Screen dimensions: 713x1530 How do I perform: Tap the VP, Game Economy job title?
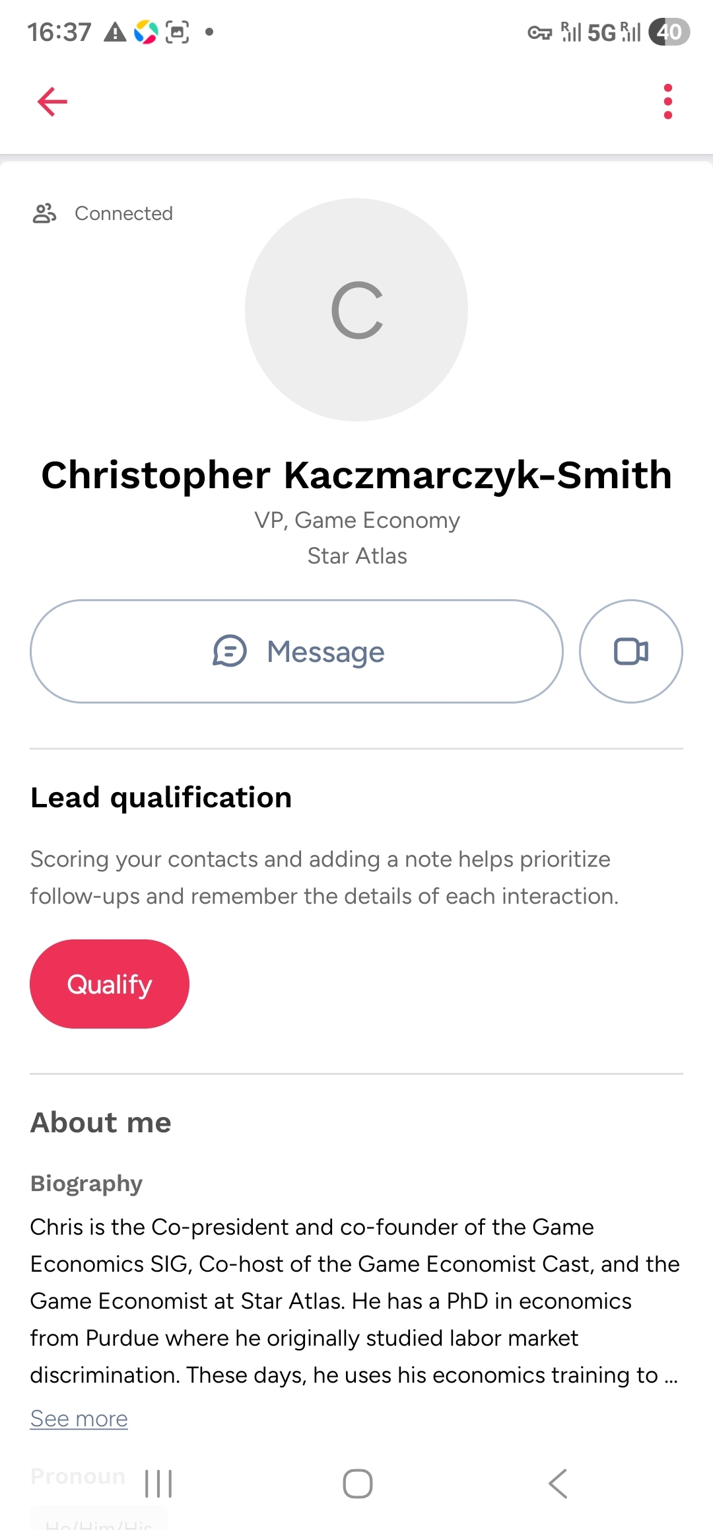coord(357,520)
